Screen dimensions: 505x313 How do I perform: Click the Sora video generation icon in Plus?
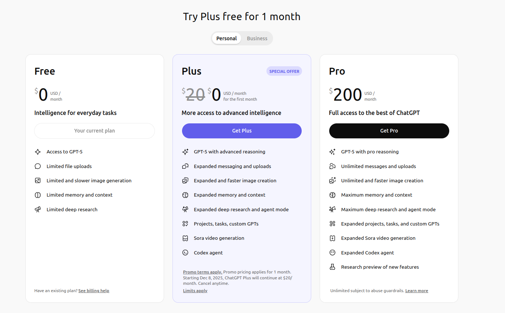(x=185, y=238)
